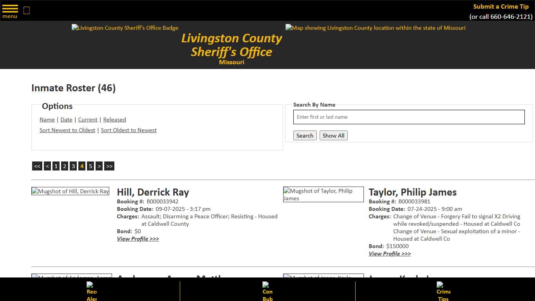Click the small broken image icon beside menu
This screenshot has width=535, height=301.
tap(26, 11)
